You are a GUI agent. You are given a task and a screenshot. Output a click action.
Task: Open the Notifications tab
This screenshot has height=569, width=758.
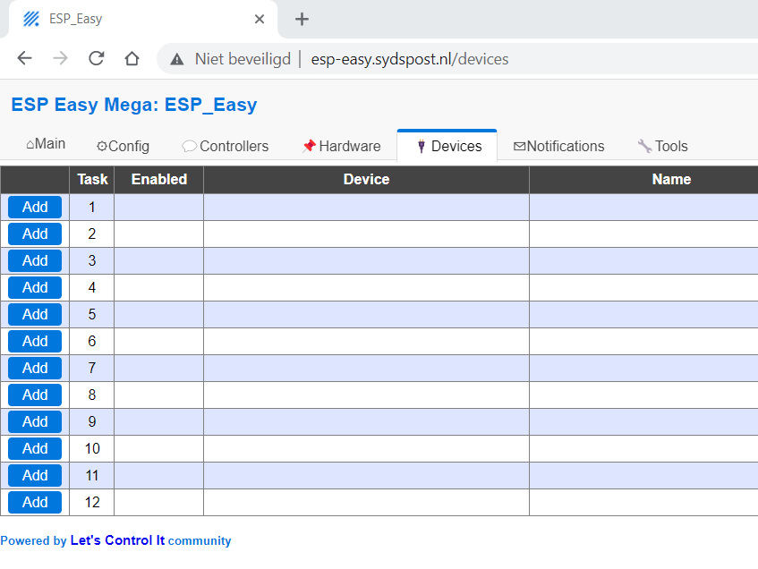coord(558,146)
